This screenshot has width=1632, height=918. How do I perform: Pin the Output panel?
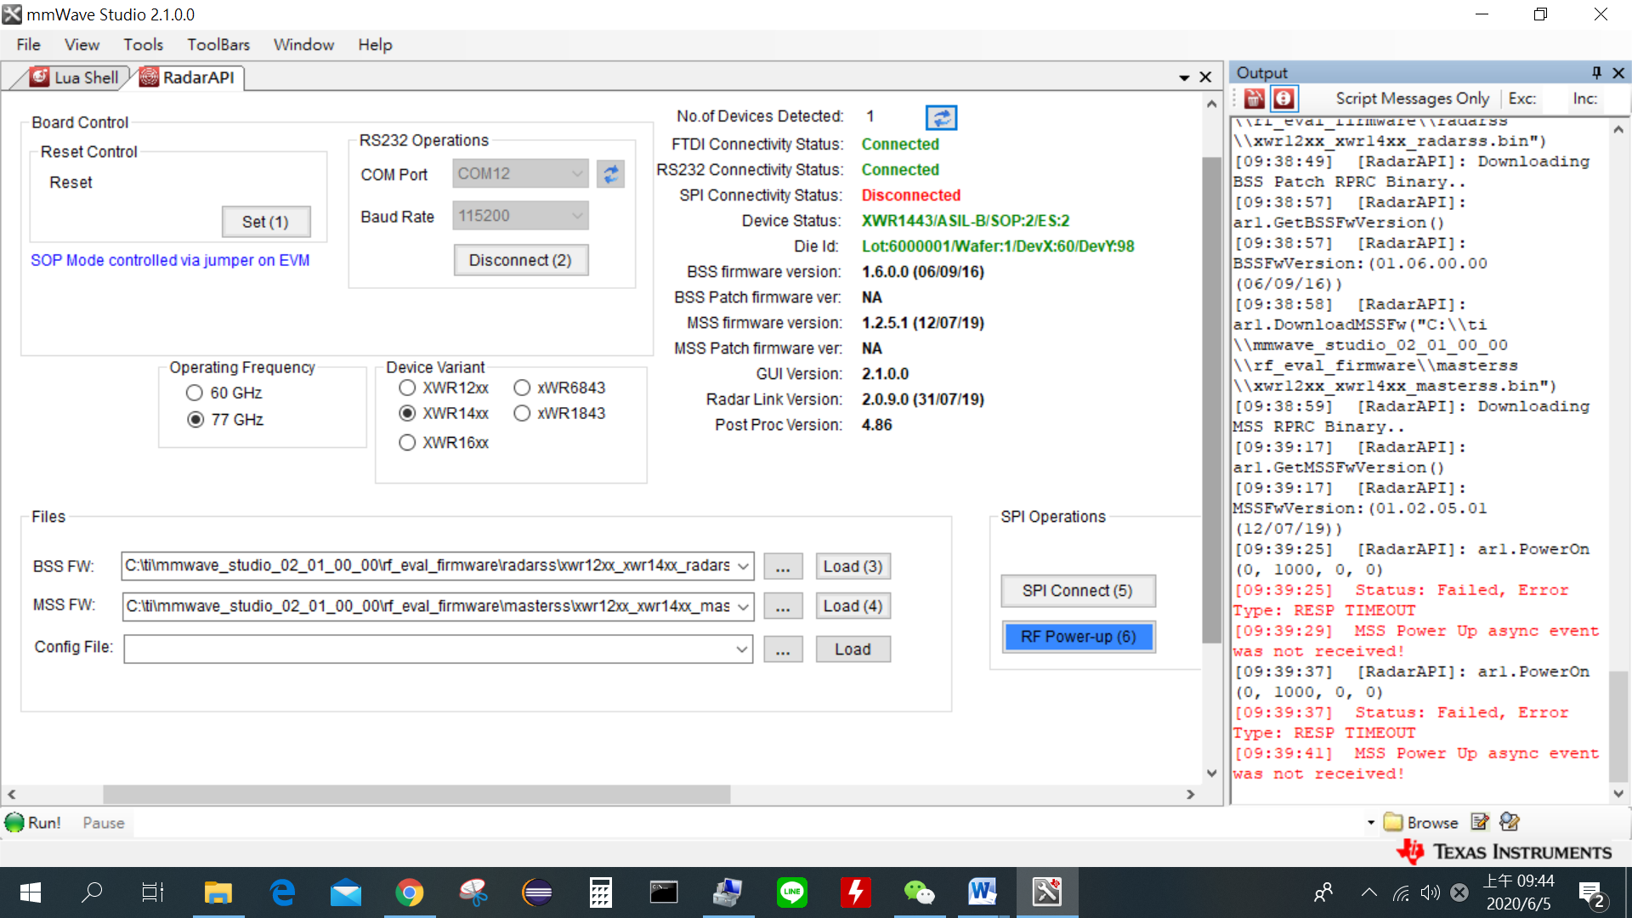coord(1595,73)
